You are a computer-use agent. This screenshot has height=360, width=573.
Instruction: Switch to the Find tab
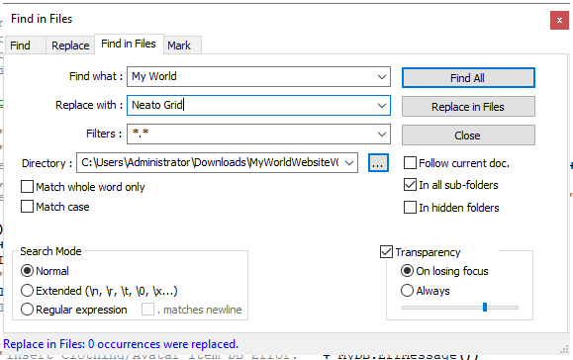(25, 45)
